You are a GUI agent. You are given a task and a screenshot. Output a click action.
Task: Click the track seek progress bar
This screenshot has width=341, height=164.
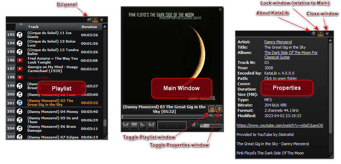pos(163,117)
